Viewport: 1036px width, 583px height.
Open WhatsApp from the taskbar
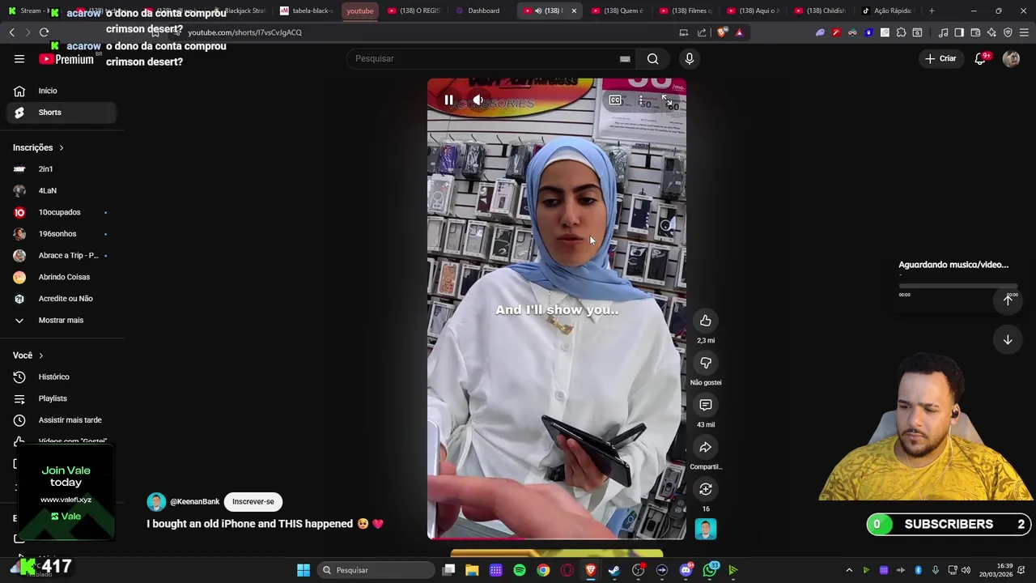(710, 570)
